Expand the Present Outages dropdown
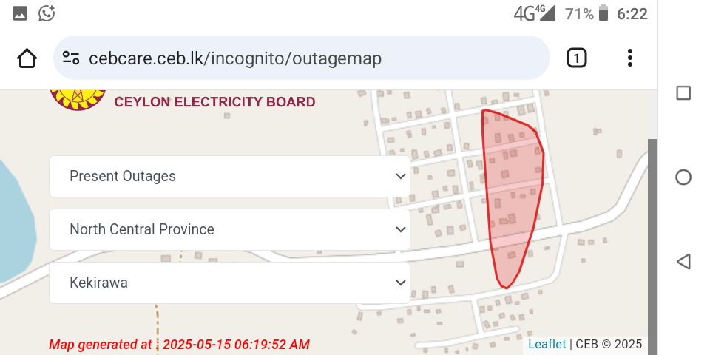The width and height of the screenshot is (710, 355). 229,176
